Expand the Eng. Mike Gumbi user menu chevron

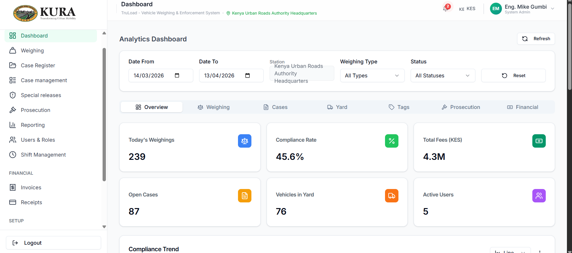553,9
